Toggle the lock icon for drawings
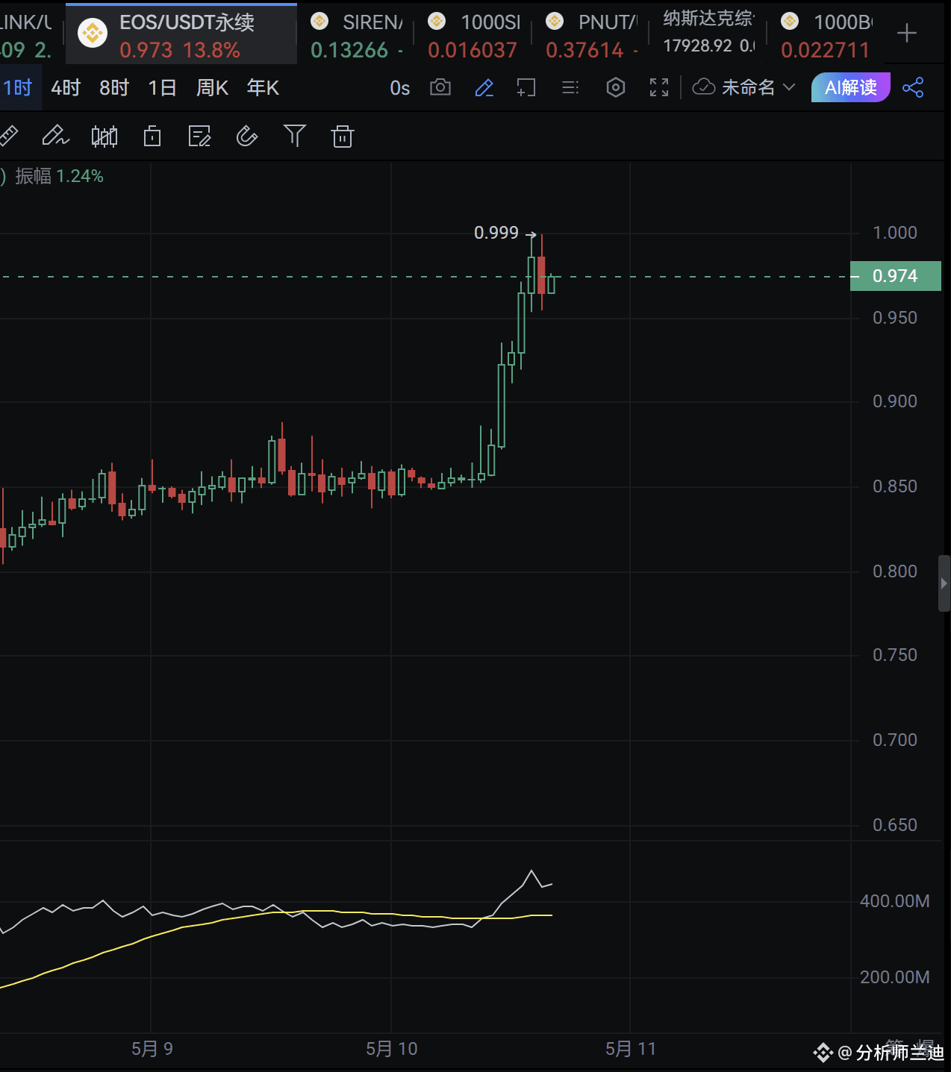 [x=152, y=136]
